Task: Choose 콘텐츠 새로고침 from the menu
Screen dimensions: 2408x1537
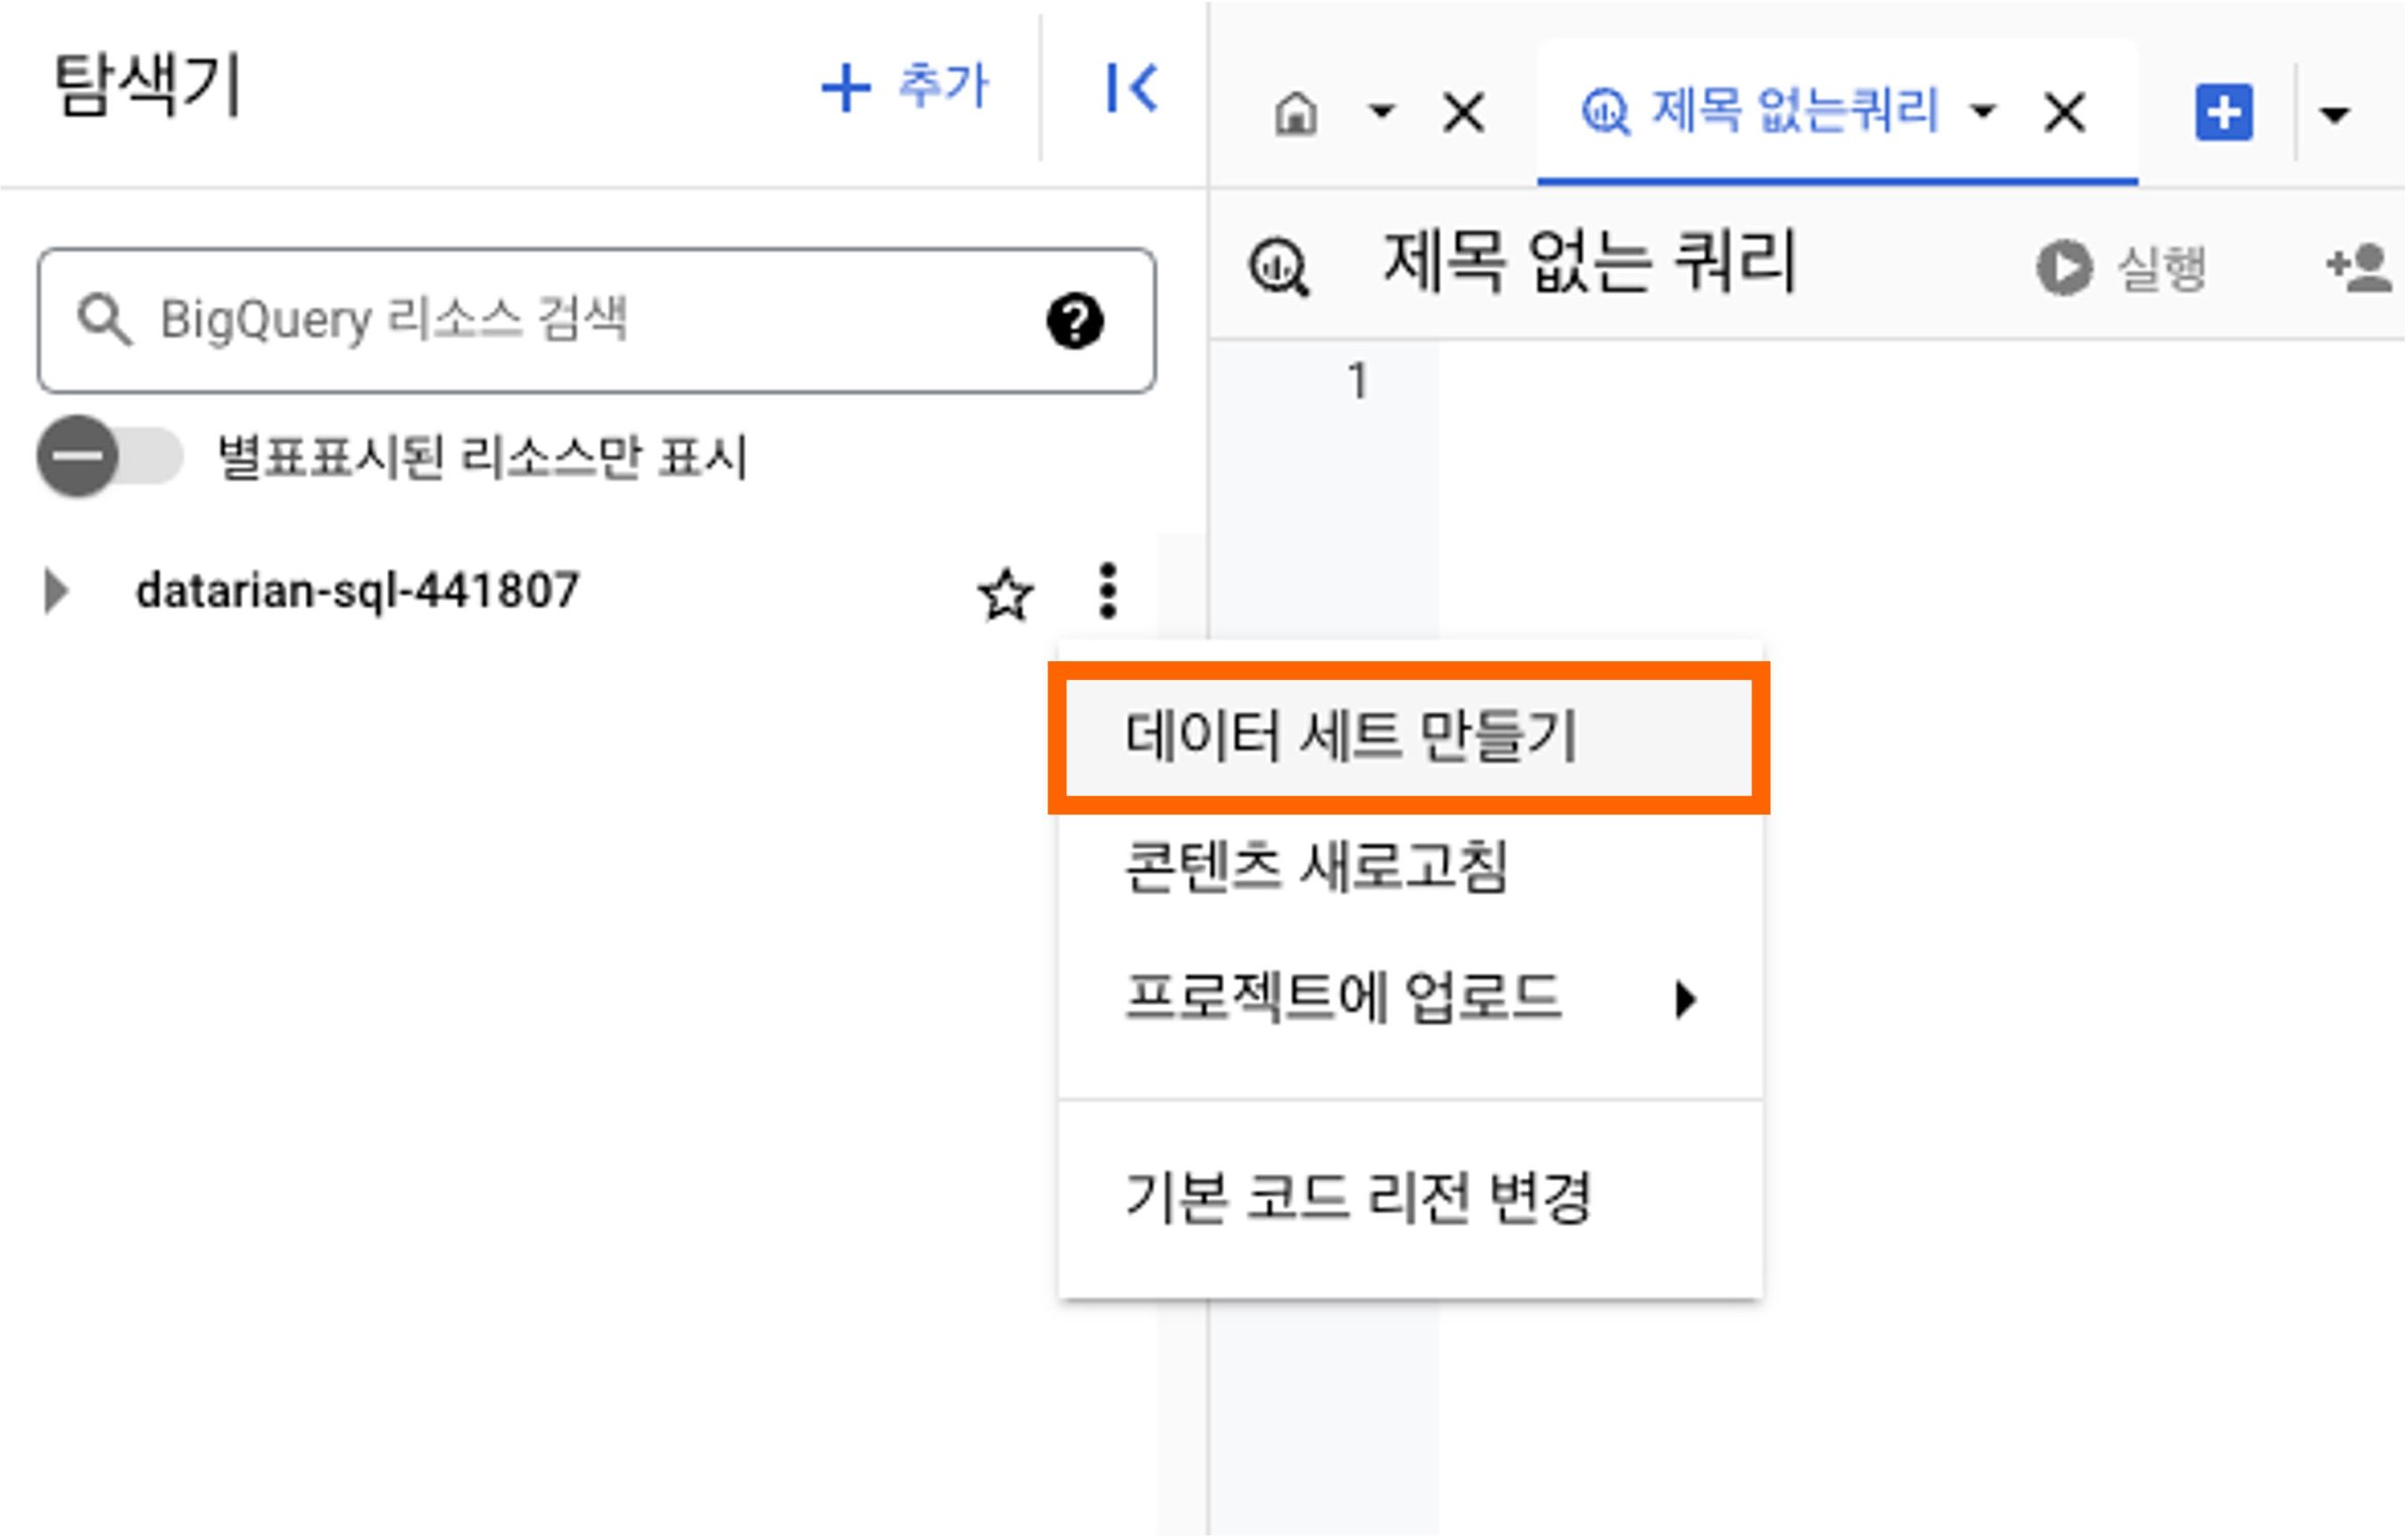Action: click(1409, 866)
